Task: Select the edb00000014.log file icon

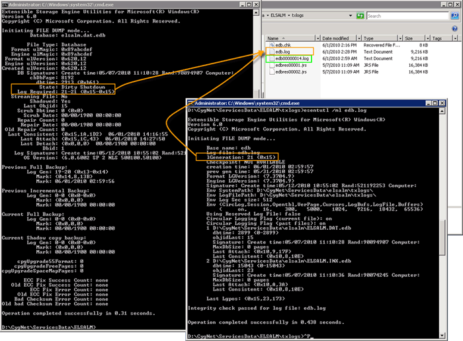Action: pyautogui.click(x=272, y=58)
